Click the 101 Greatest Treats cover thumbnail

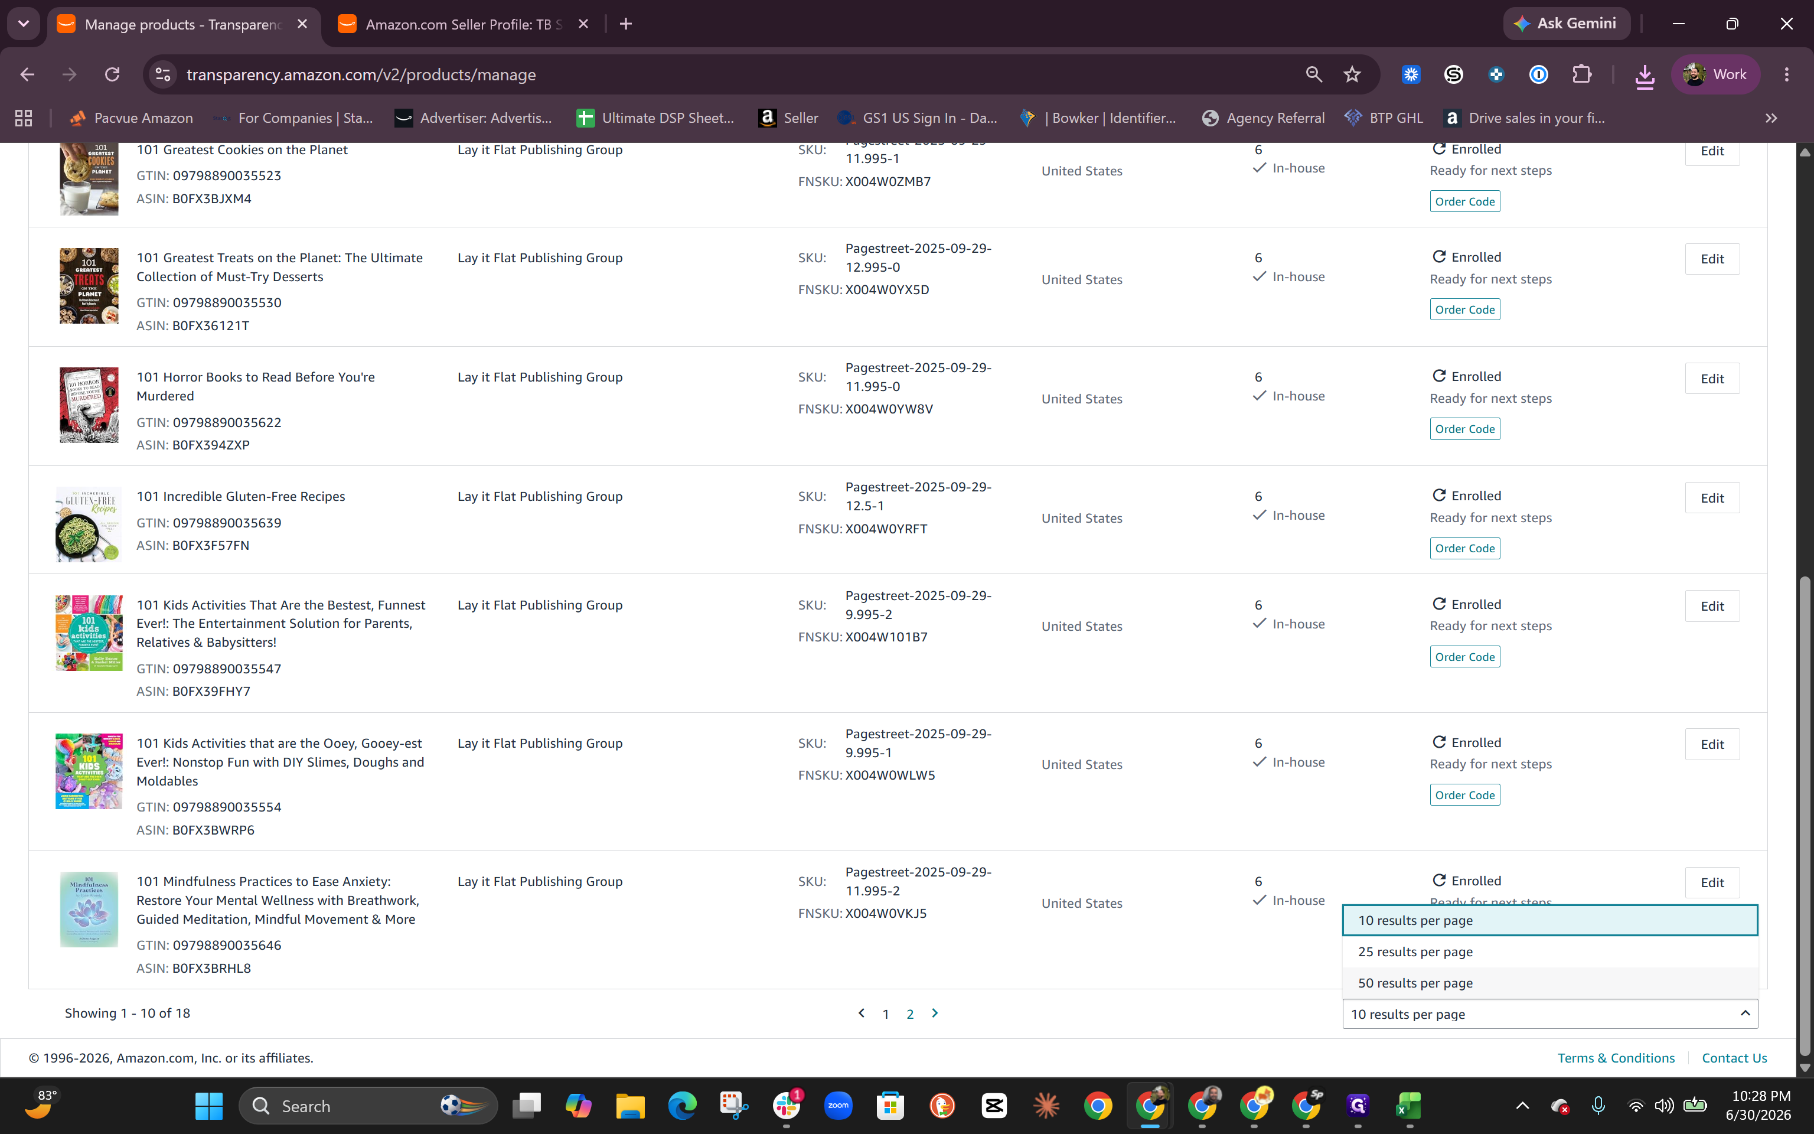[x=89, y=286]
